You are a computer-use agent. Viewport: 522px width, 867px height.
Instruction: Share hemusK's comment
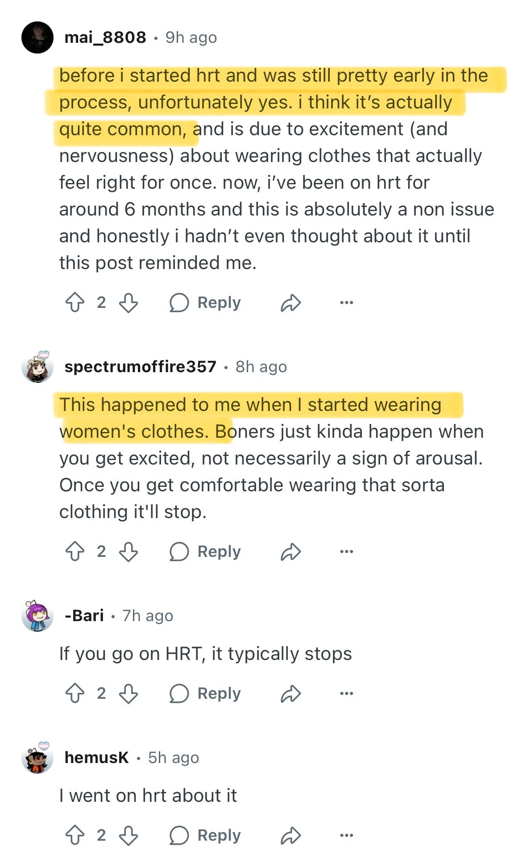pyautogui.click(x=291, y=835)
